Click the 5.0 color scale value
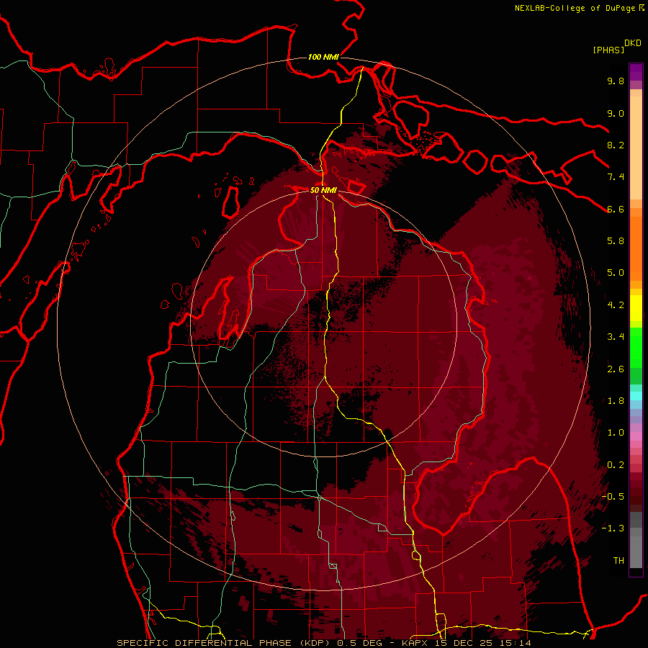648x648 pixels. click(616, 273)
